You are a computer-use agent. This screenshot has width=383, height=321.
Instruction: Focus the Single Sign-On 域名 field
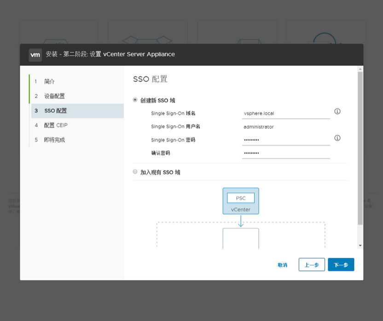point(286,114)
